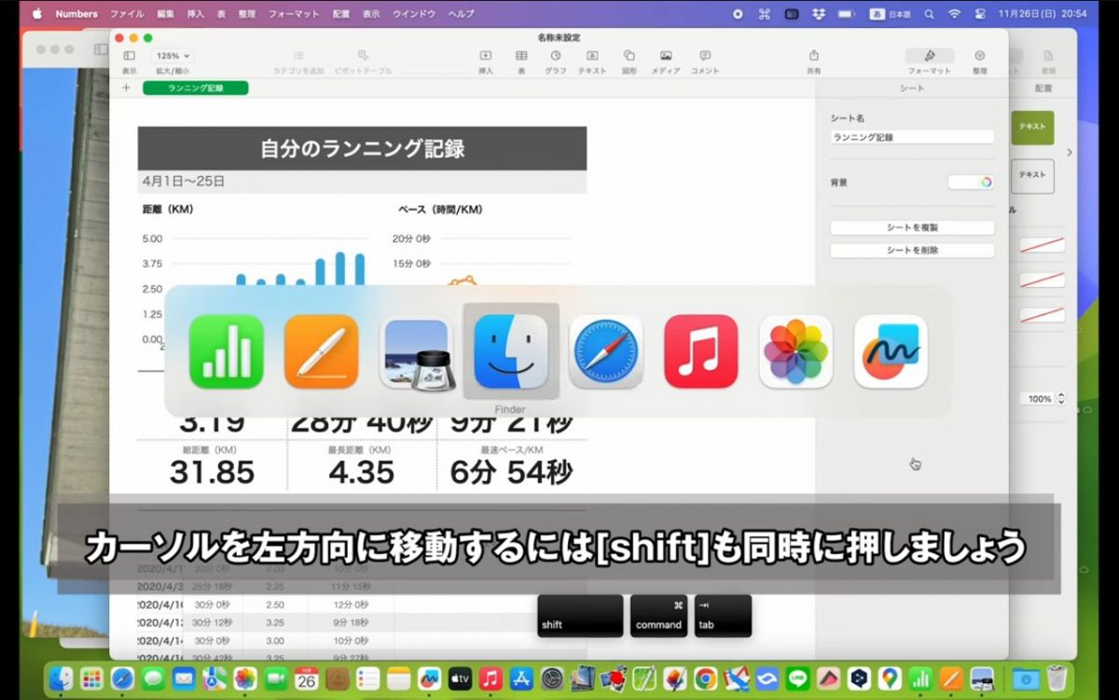Open Control Center in menu bar
Viewport: 1119px width, 700px height.
point(978,14)
